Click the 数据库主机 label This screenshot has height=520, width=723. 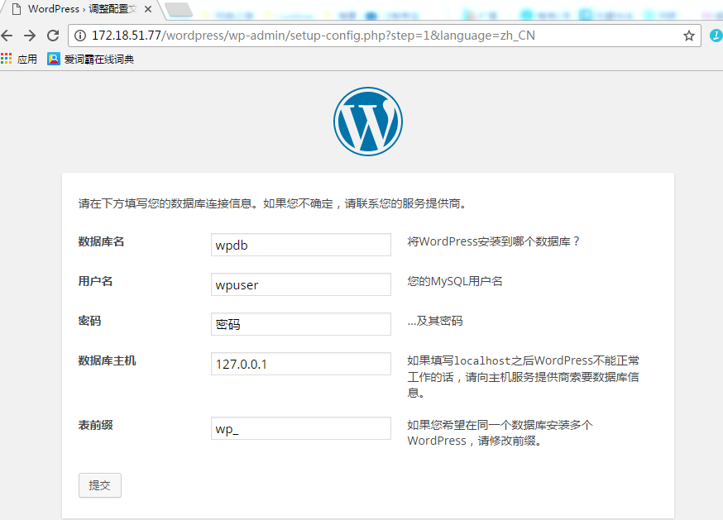[x=107, y=360]
